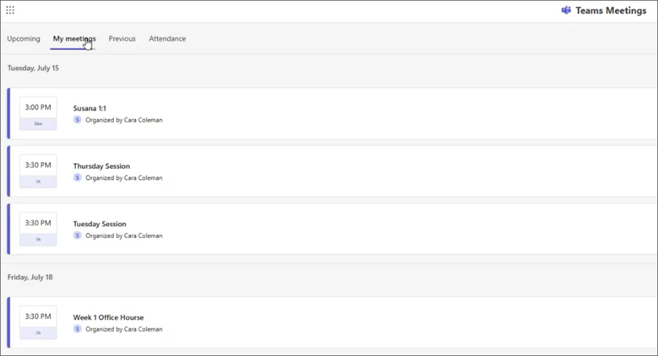The image size is (658, 356).
Task: Click the Teams Meetings logo icon
Action: point(566,10)
